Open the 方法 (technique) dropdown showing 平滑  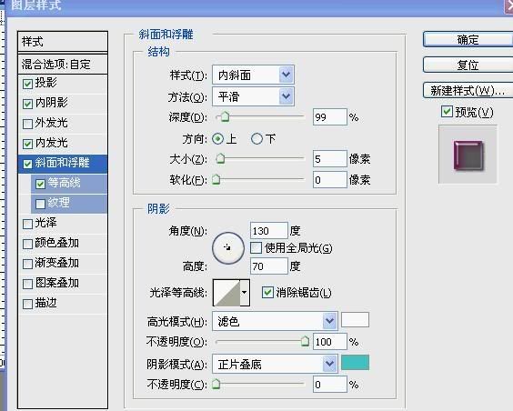point(253,96)
